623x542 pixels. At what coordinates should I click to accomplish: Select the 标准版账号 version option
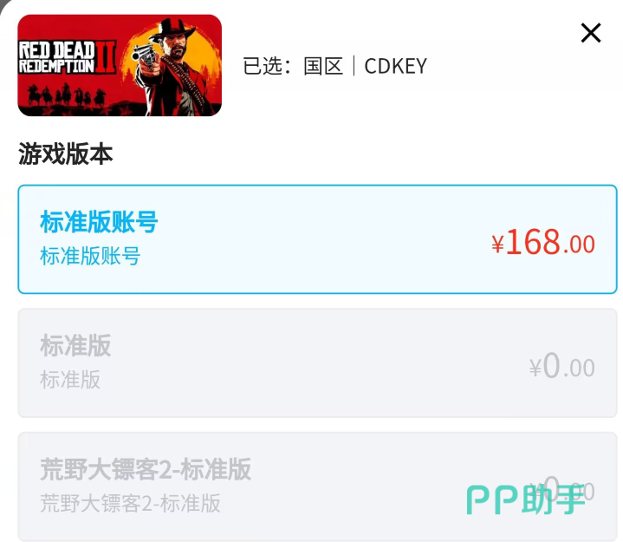point(317,239)
